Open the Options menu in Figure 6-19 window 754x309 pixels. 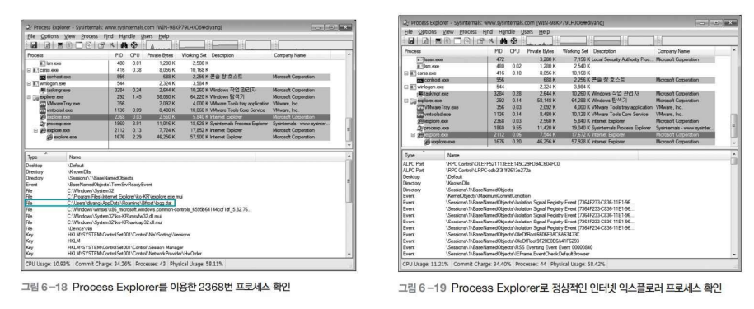427,31
